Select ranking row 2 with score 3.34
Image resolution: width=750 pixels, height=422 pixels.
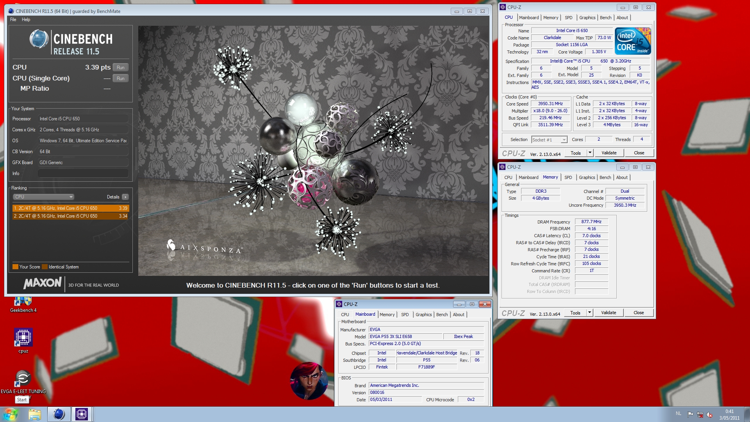click(71, 216)
